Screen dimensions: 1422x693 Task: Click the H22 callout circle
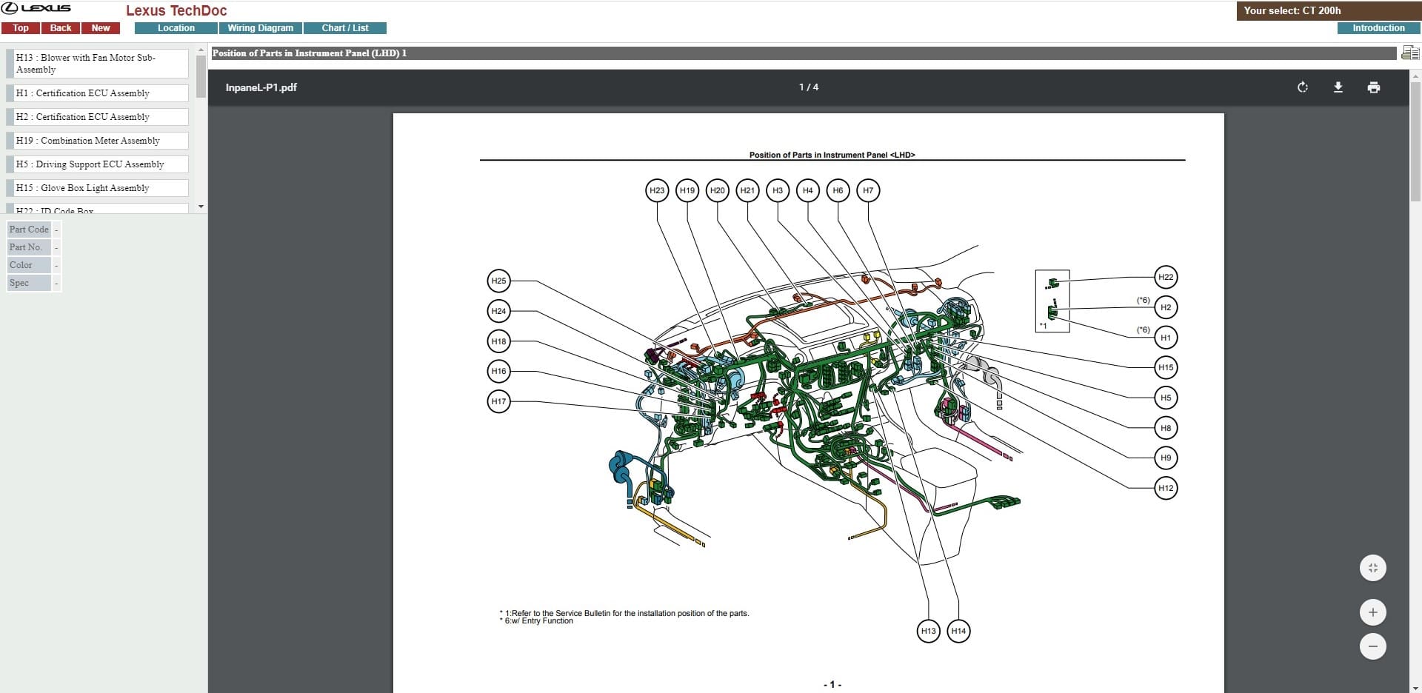(x=1166, y=277)
